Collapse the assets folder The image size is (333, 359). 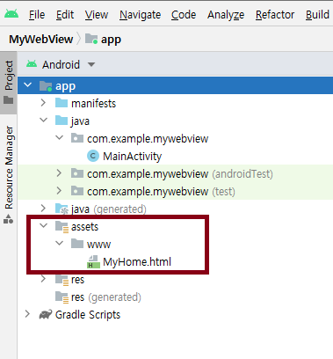pos(44,226)
